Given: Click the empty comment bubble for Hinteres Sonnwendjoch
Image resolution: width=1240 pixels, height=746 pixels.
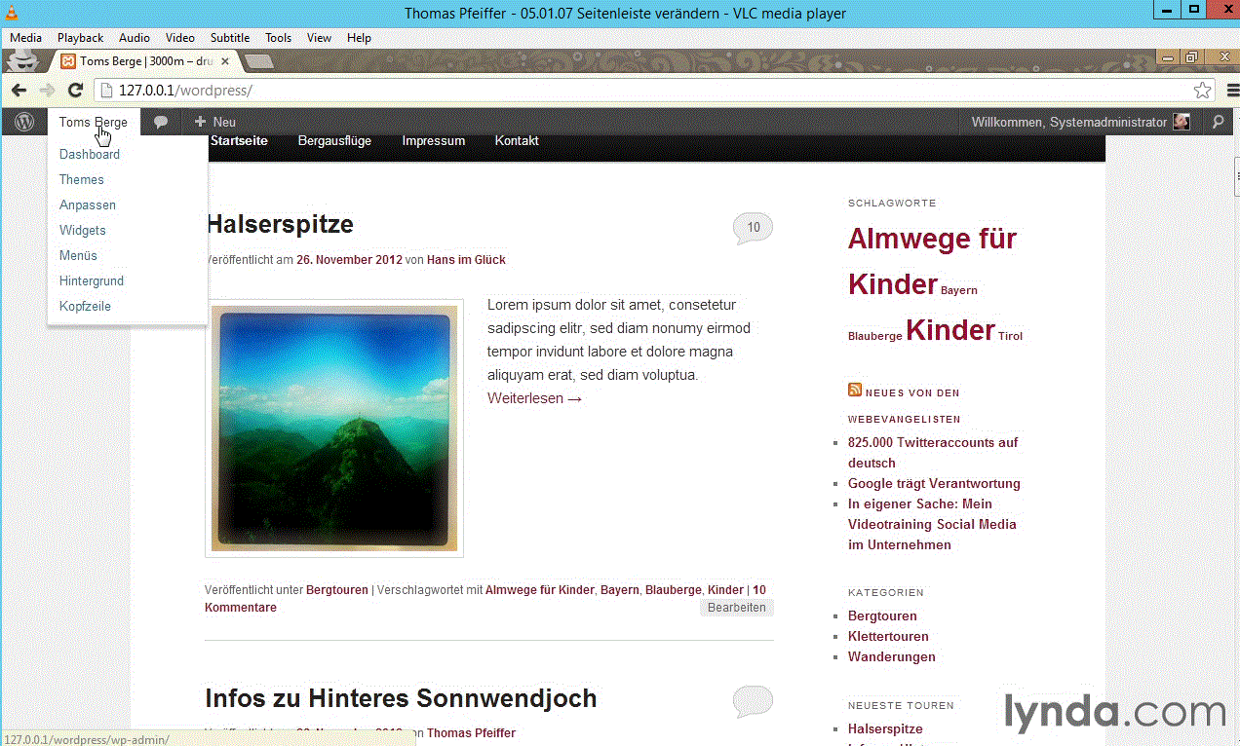Looking at the screenshot, I should point(753,701).
